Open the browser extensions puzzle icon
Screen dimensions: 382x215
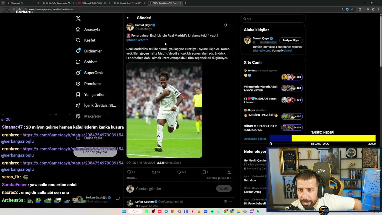360,9
